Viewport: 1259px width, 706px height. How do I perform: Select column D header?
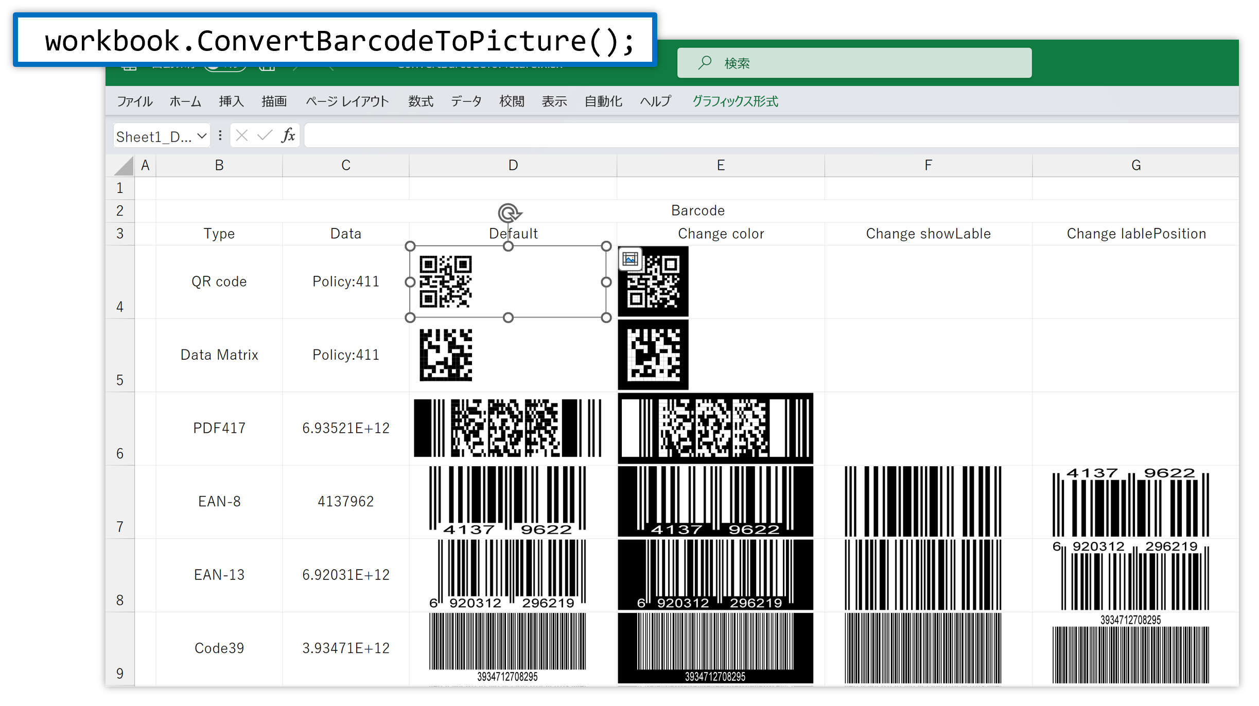click(513, 166)
